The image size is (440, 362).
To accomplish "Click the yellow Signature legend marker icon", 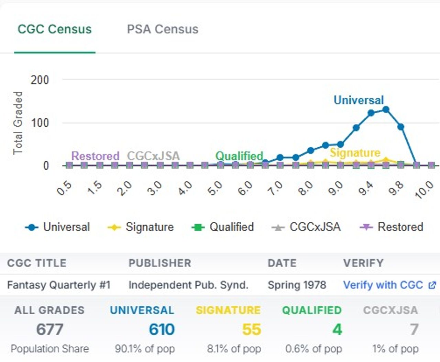I will pyautogui.click(x=114, y=227).
